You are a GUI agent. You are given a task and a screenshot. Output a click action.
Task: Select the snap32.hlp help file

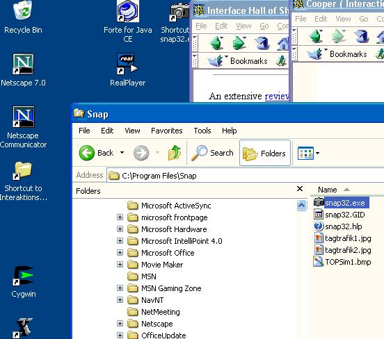pos(338,226)
